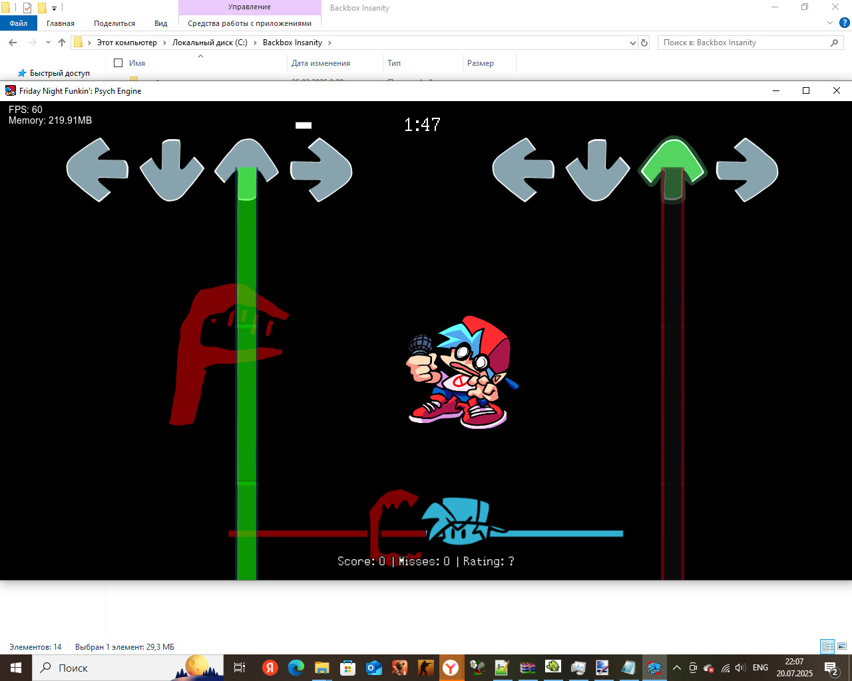Click the player's highlighted green up arrow
852x681 pixels.
pos(672,164)
